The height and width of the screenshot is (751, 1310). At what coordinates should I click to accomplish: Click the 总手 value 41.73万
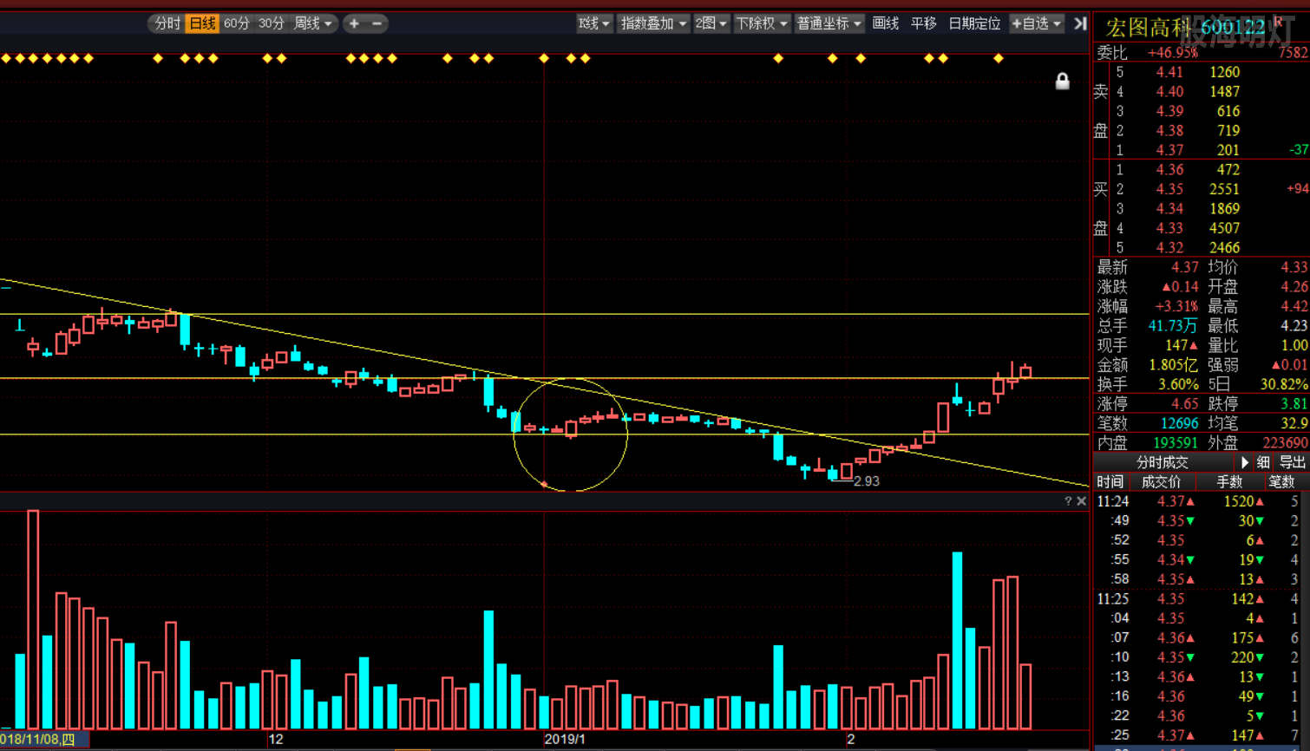pyautogui.click(x=1172, y=326)
